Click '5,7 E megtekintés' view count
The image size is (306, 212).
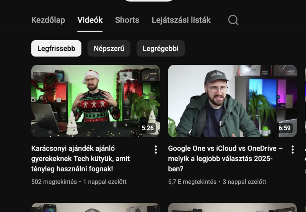tap(192, 182)
